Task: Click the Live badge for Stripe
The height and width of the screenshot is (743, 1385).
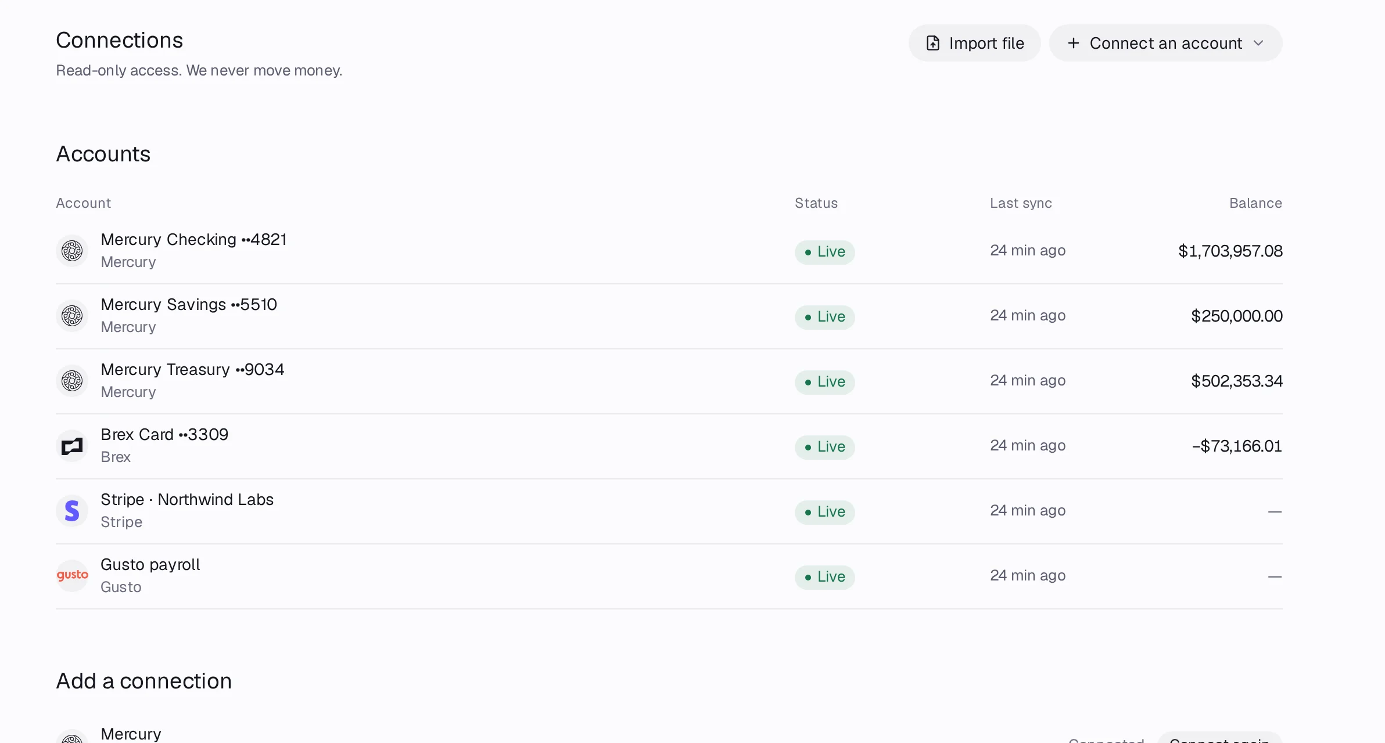Action: click(824, 512)
